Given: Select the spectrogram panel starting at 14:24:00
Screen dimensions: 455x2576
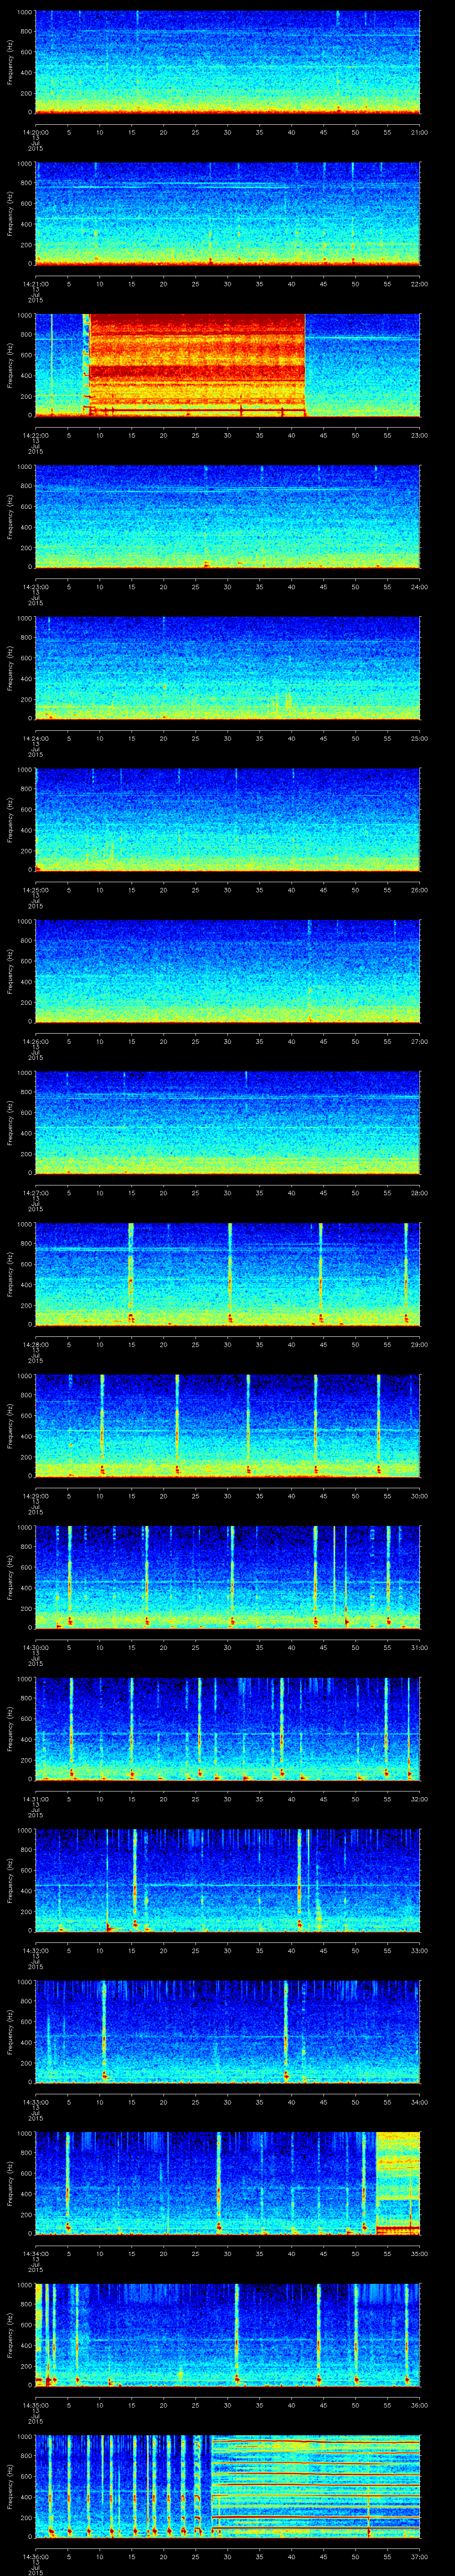Looking at the screenshot, I should coord(227,668).
